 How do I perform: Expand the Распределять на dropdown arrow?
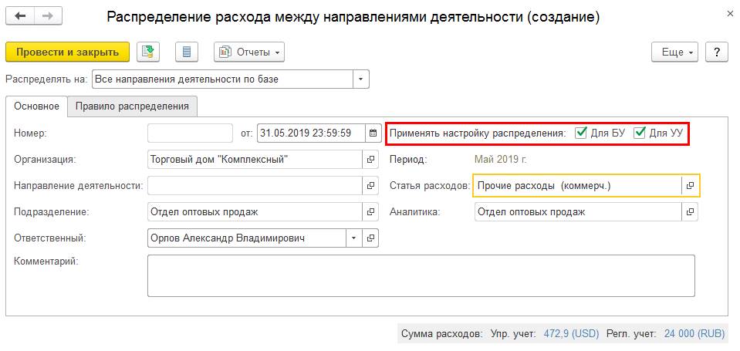pyautogui.click(x=361, y=79)
